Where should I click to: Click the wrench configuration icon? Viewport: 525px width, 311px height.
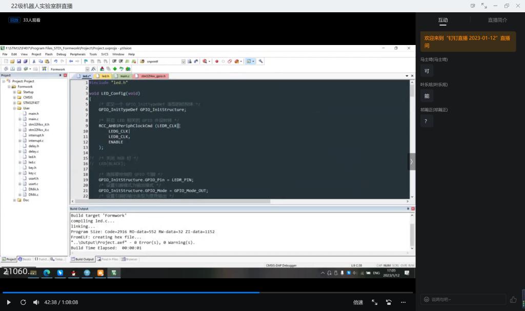261,61
